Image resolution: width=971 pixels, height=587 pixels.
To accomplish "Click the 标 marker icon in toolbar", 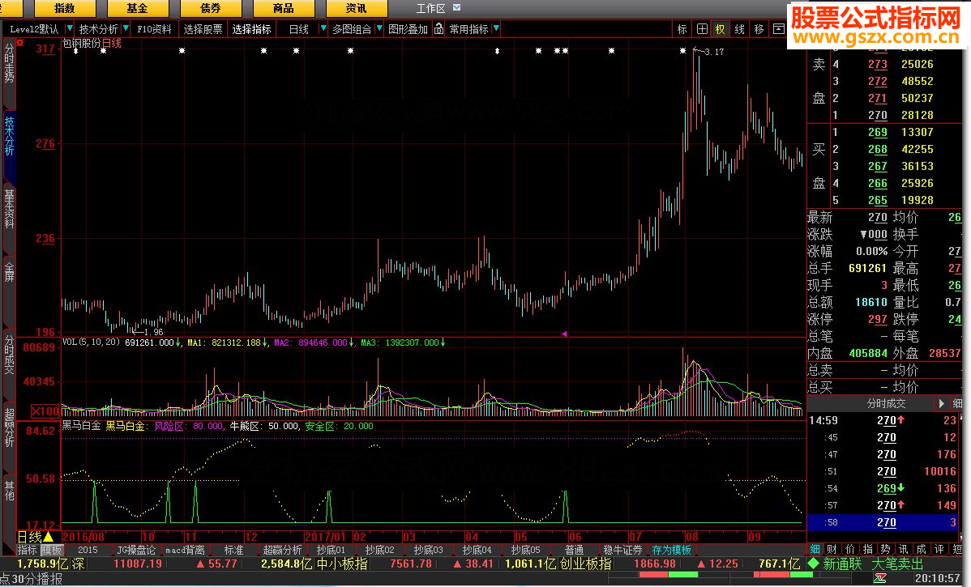I will tap(682, 29).
